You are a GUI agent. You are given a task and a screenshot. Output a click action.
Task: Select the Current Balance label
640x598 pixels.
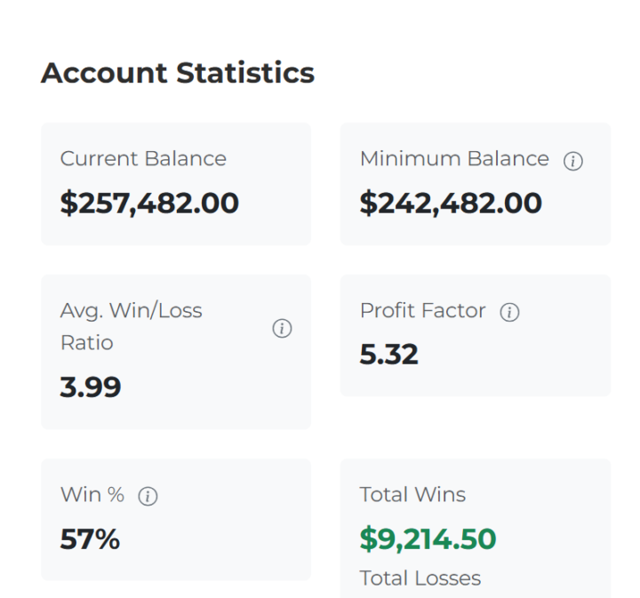143,159
